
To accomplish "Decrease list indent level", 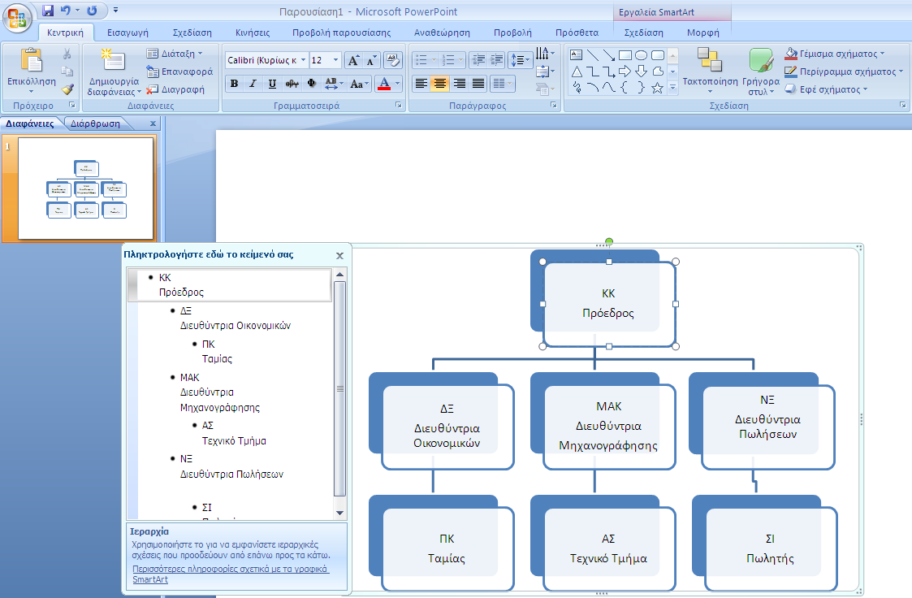I will pos(478,60).
